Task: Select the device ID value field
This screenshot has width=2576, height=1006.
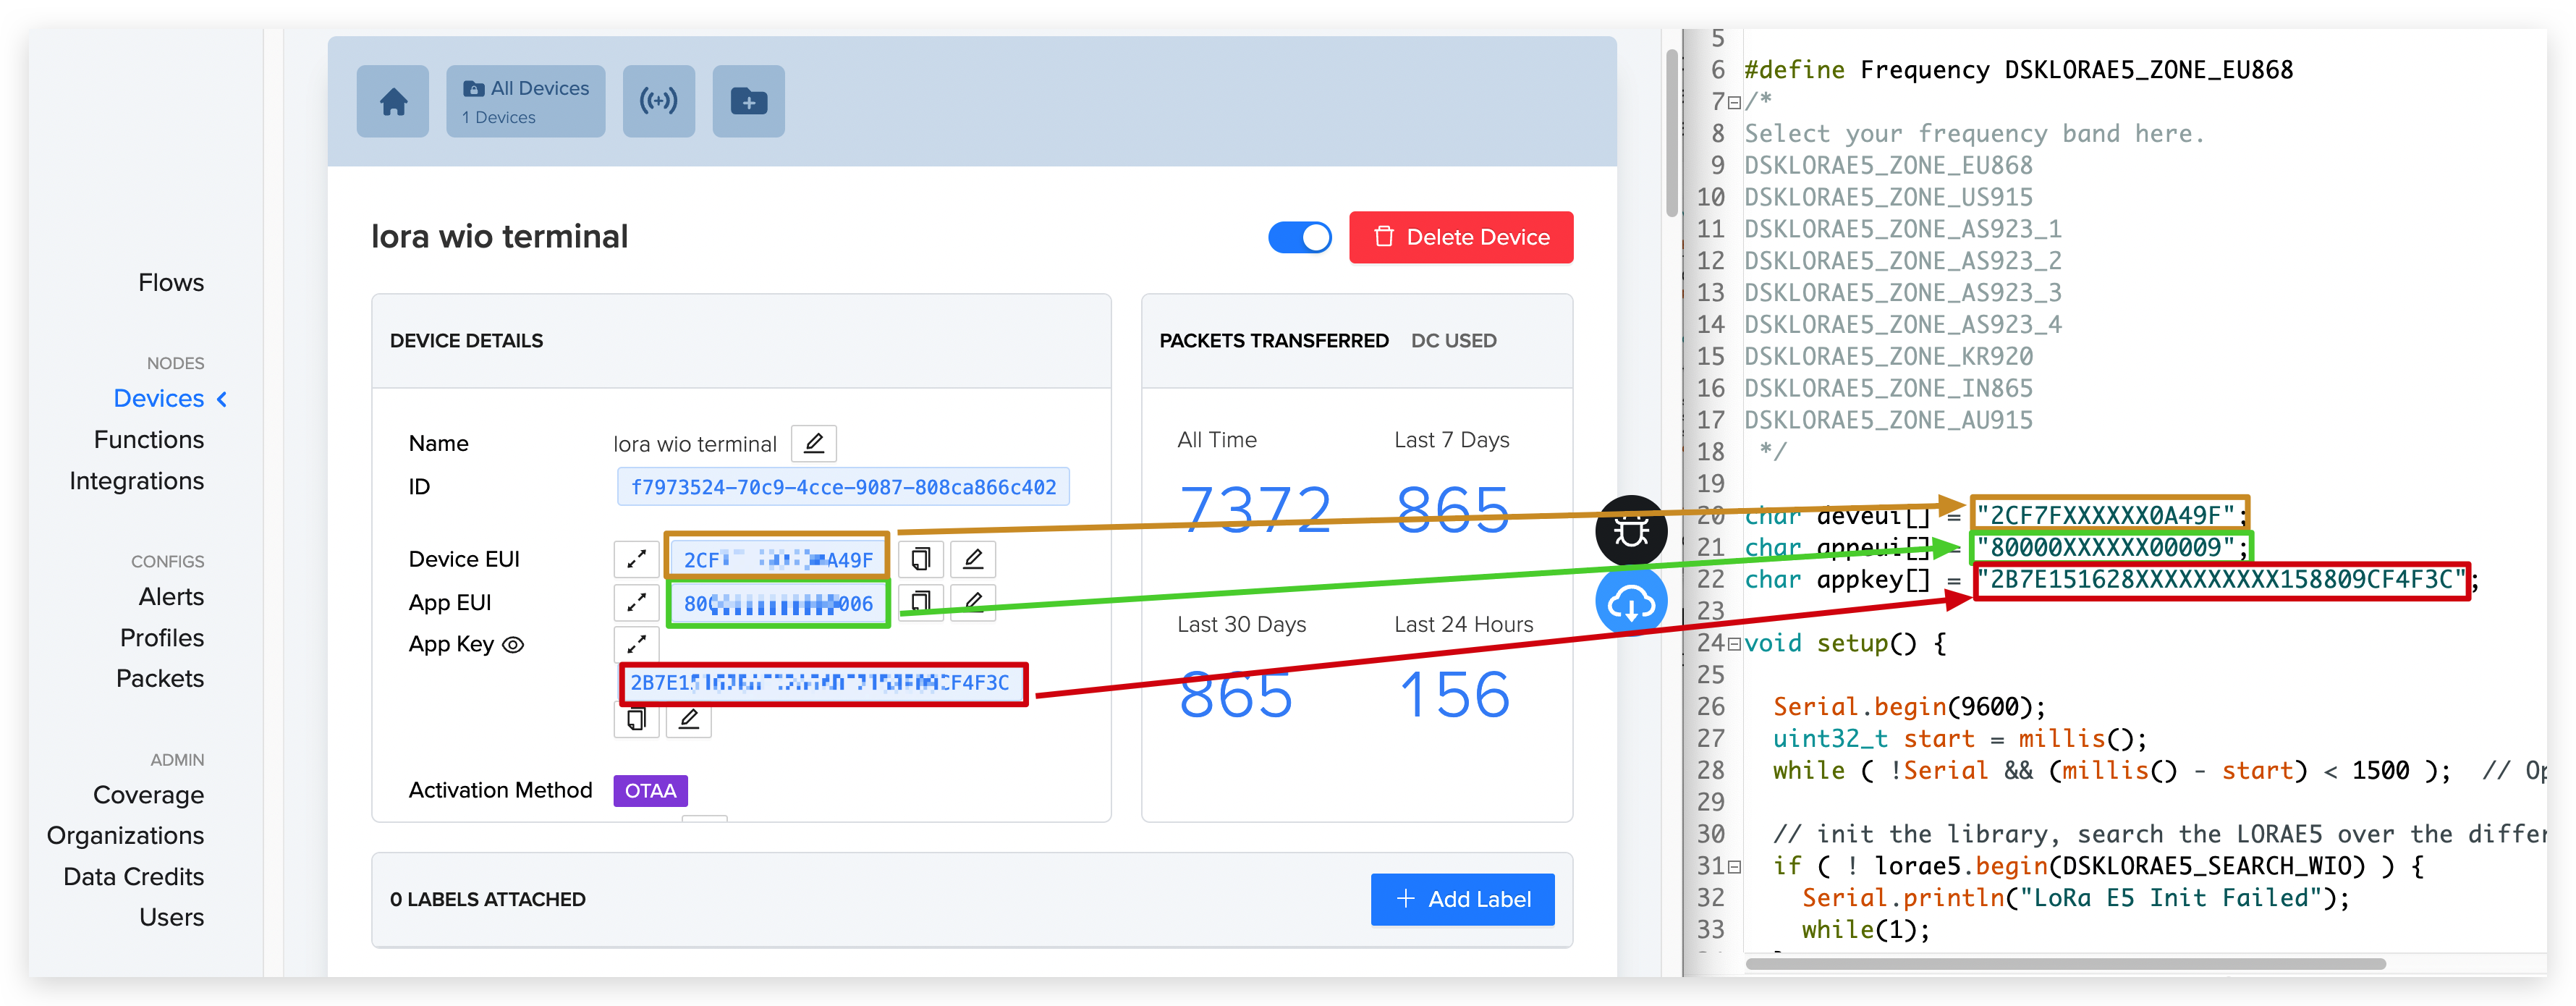Action: point(843,487)
